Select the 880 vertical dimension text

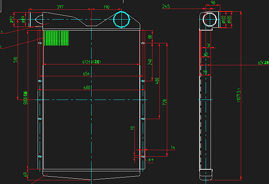coord(25,98)
